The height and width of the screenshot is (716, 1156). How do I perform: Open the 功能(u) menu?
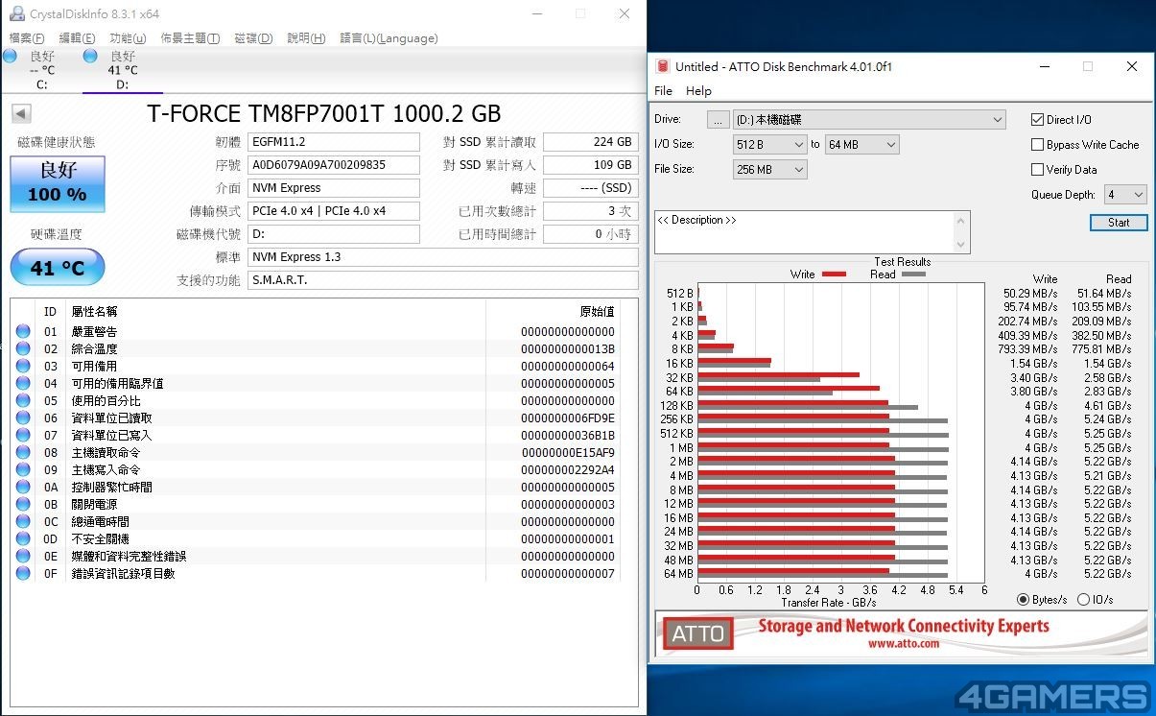[x=128, y=38]
